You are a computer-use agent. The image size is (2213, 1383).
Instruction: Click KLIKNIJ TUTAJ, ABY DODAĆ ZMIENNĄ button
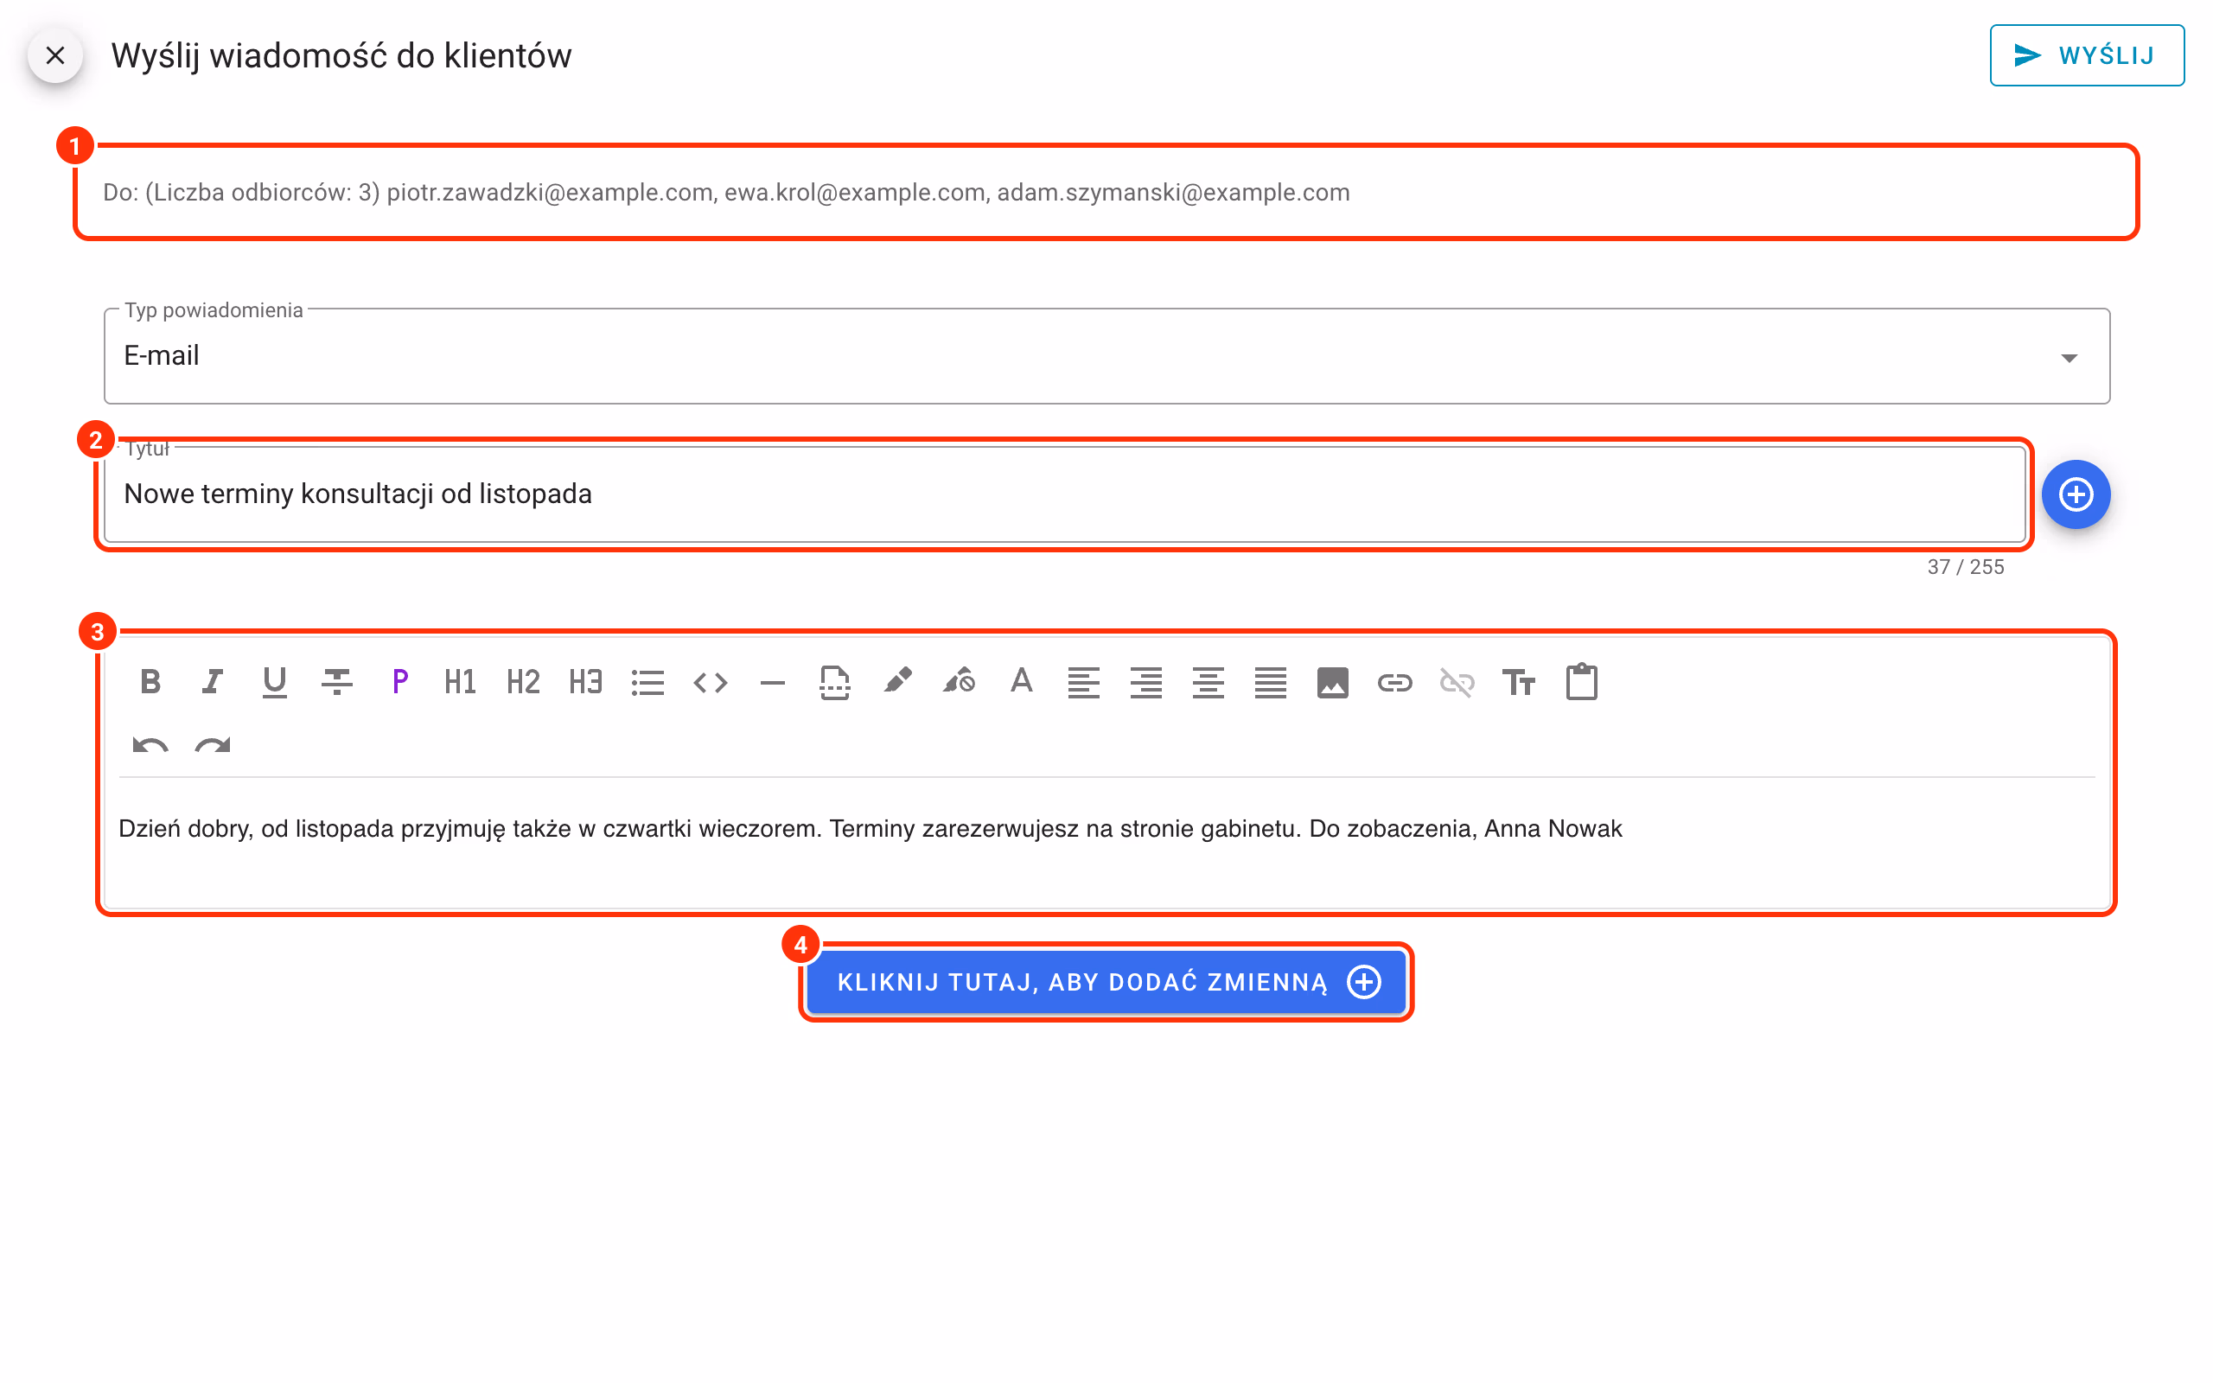pyautogui.click(x=1106, y=983)
